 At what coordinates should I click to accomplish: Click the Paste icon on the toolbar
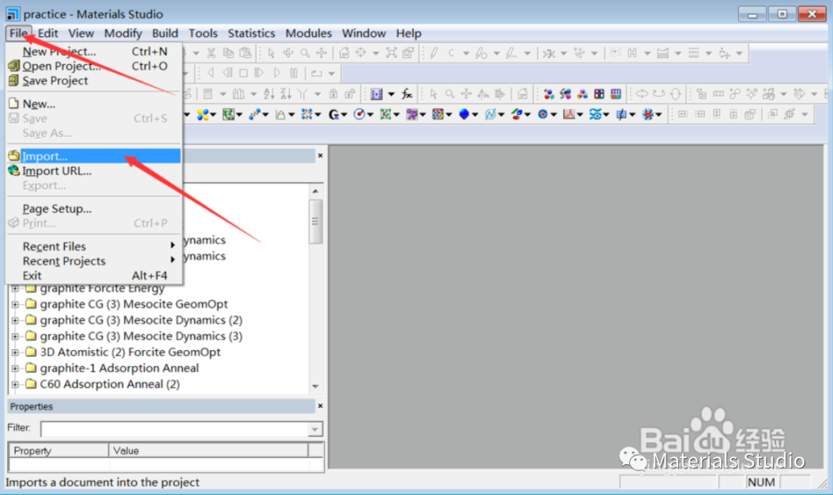pyautogui.click(x=245, y=53)
